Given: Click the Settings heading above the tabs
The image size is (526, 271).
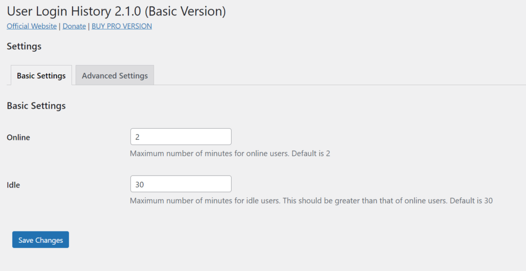Looking at the screenshot, I should point(24,47).
